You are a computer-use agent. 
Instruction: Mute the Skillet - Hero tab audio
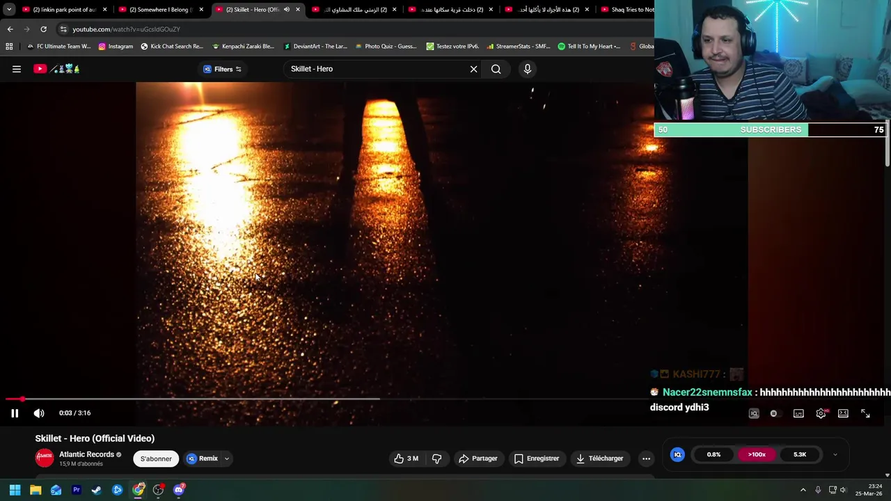coord(286,10)
